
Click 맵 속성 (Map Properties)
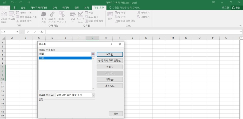point(120,13)
